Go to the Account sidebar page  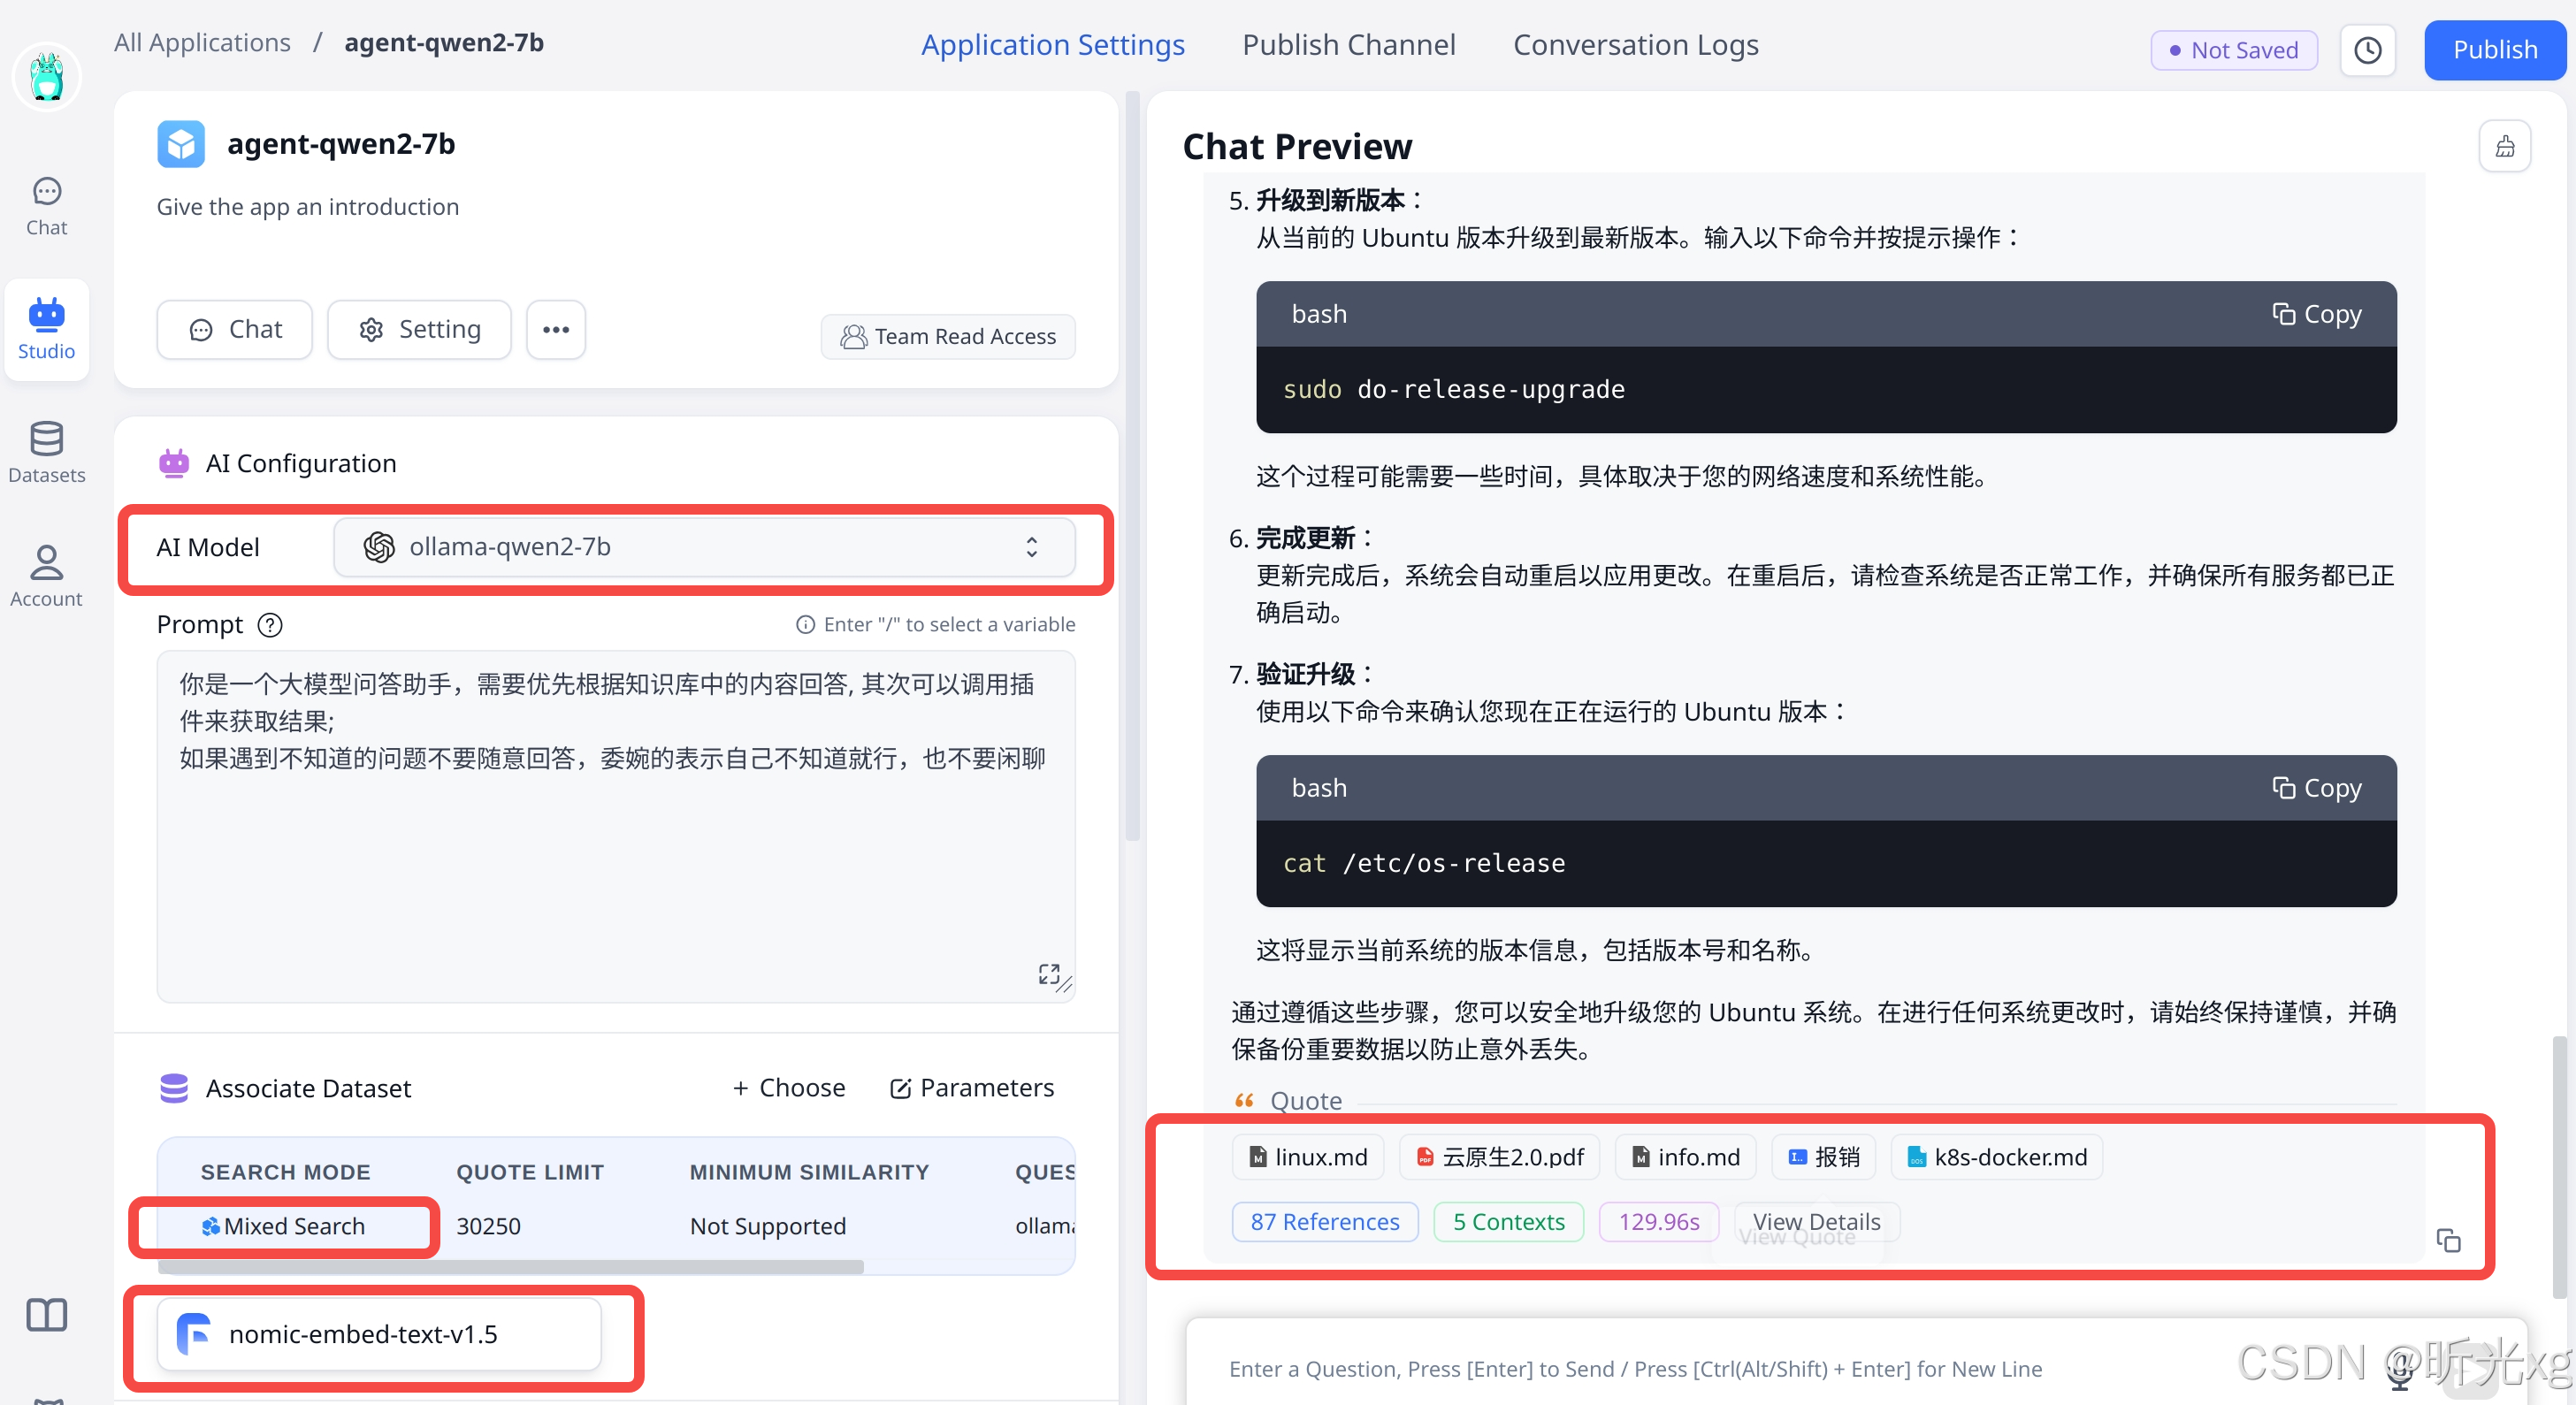(46, 576)
